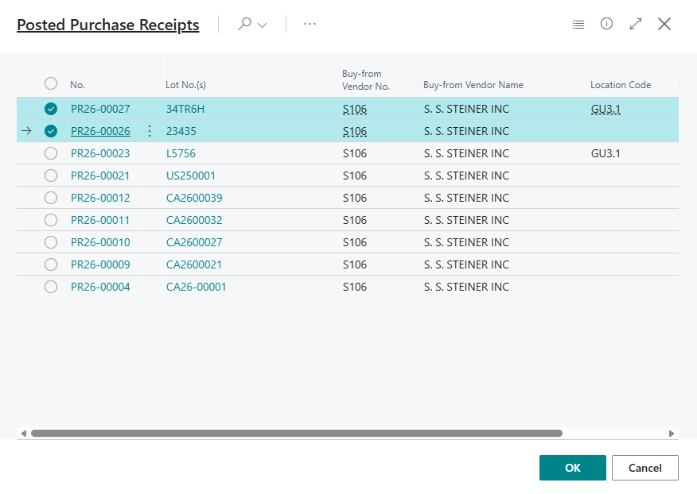The width and height of the screenshot is (697, 494).
Task: Sort by the Lot No.(s) column header
Action: point(186,85)
